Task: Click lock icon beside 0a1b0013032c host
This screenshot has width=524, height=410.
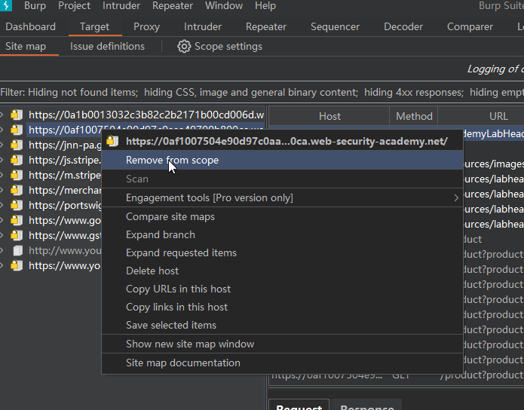Action: [x=17, y=115]
